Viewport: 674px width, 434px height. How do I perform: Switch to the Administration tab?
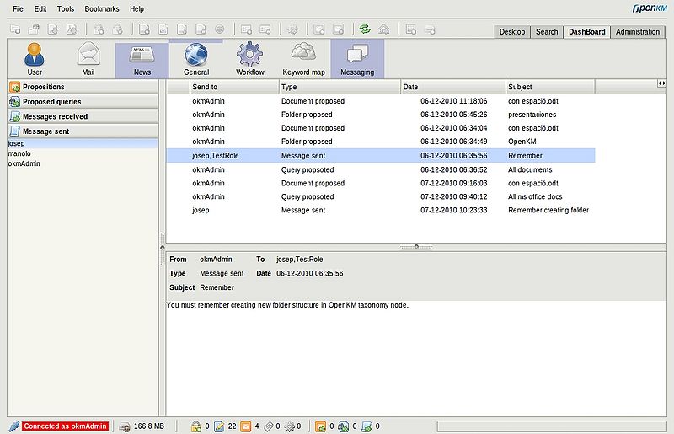tap(638, 32)
